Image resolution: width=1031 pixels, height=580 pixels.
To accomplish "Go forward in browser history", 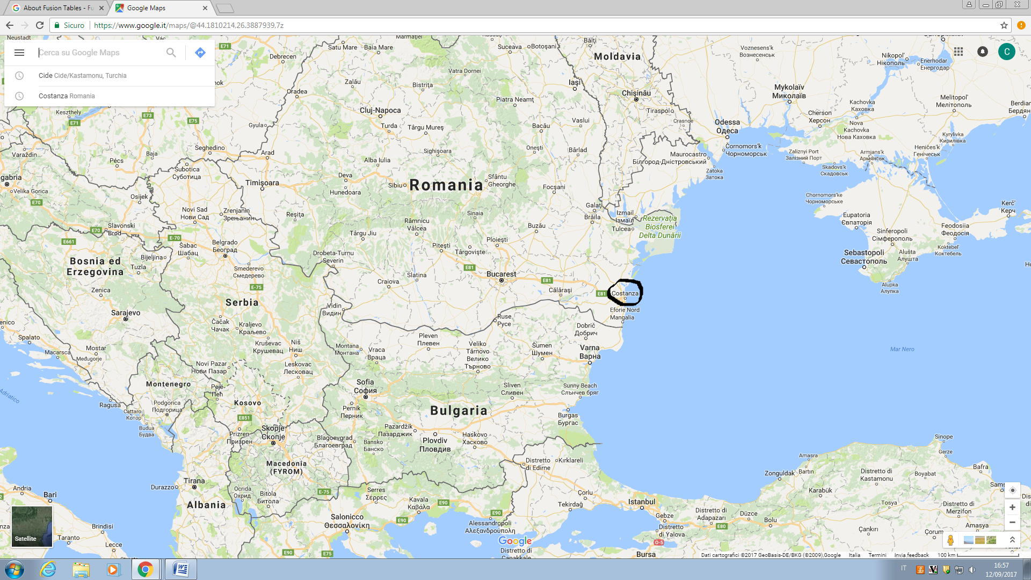I will (x=25, y=25).
